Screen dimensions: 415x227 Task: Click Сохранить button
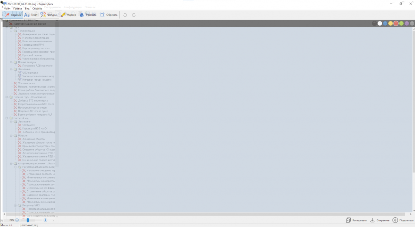380,220
